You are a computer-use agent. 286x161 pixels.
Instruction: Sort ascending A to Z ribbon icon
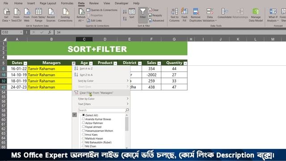[125, 12]
